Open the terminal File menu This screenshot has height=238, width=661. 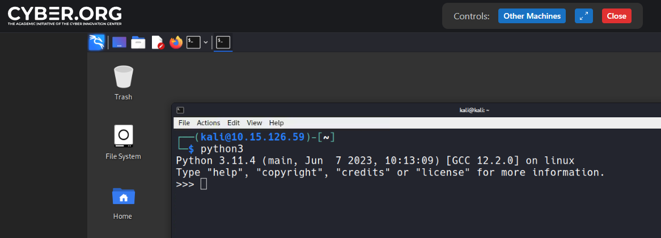(x=184, y=123)
